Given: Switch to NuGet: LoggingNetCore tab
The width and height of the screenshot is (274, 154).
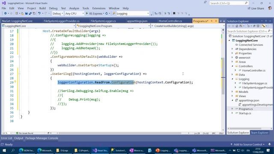Looking at the screenshot, I should (17, 21).
